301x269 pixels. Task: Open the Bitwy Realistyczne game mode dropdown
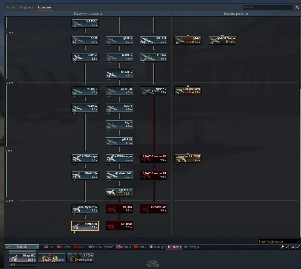(279, 242)
